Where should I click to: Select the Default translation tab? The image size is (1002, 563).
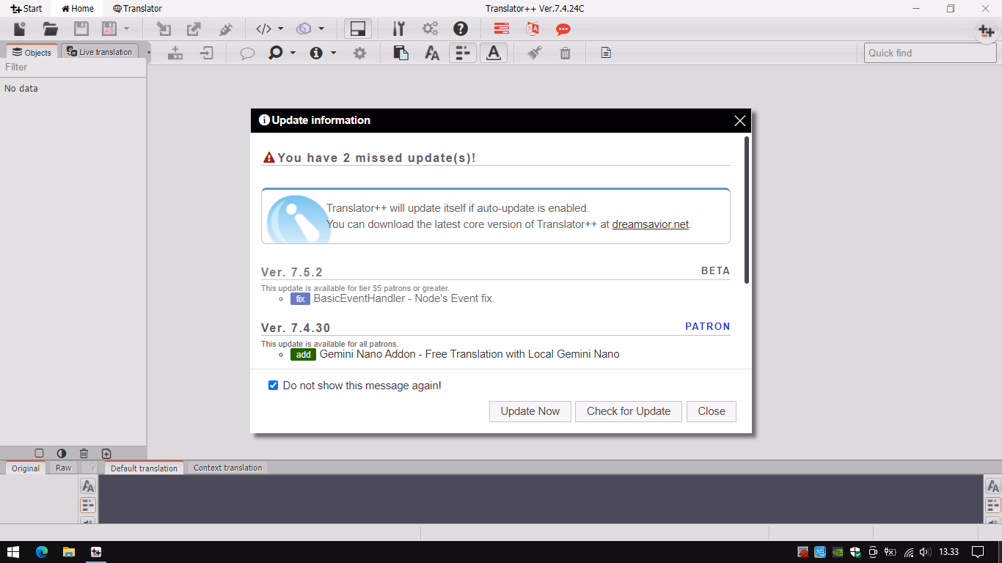pos(144,468)
